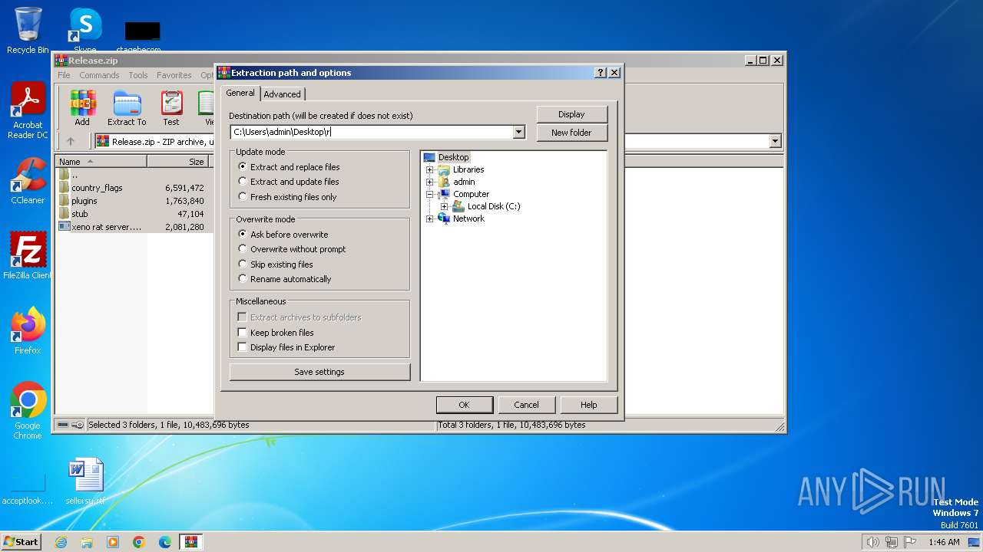
Task: Open Acrobat Reader DC desktop icon
Action: 28,111
